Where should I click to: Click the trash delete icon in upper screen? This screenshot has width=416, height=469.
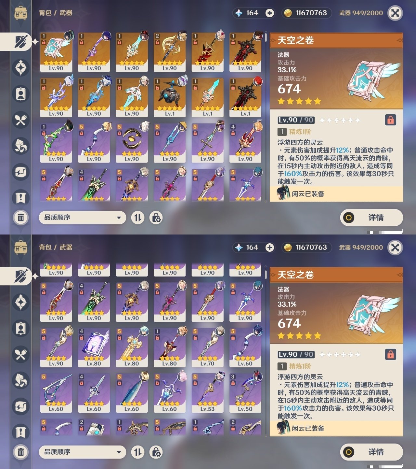pyautogui.click(x=21, y=217)
